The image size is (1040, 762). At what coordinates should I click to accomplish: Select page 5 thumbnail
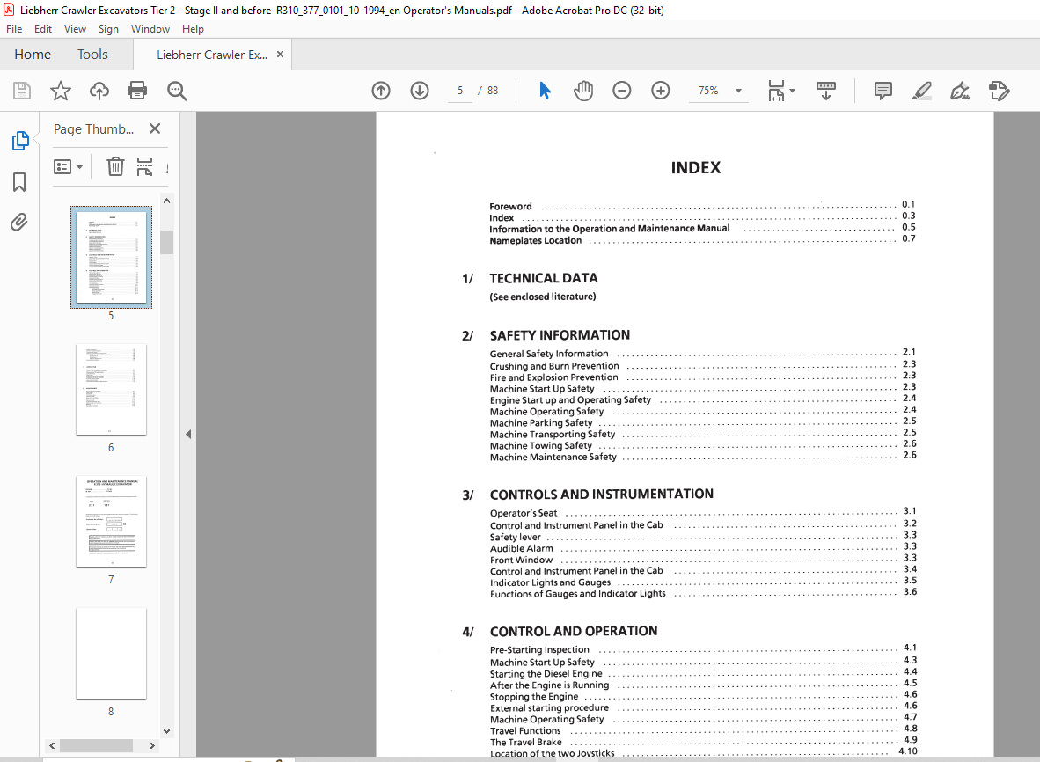[112, 257]
